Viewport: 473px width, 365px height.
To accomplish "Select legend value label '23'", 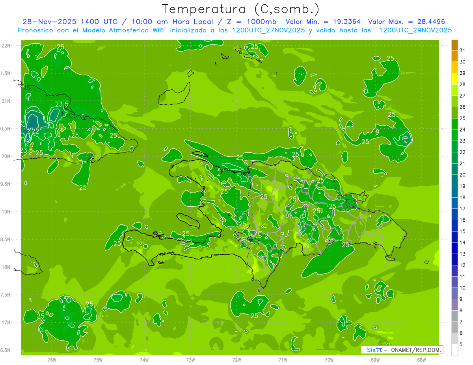I will click(x=463, y=141).
